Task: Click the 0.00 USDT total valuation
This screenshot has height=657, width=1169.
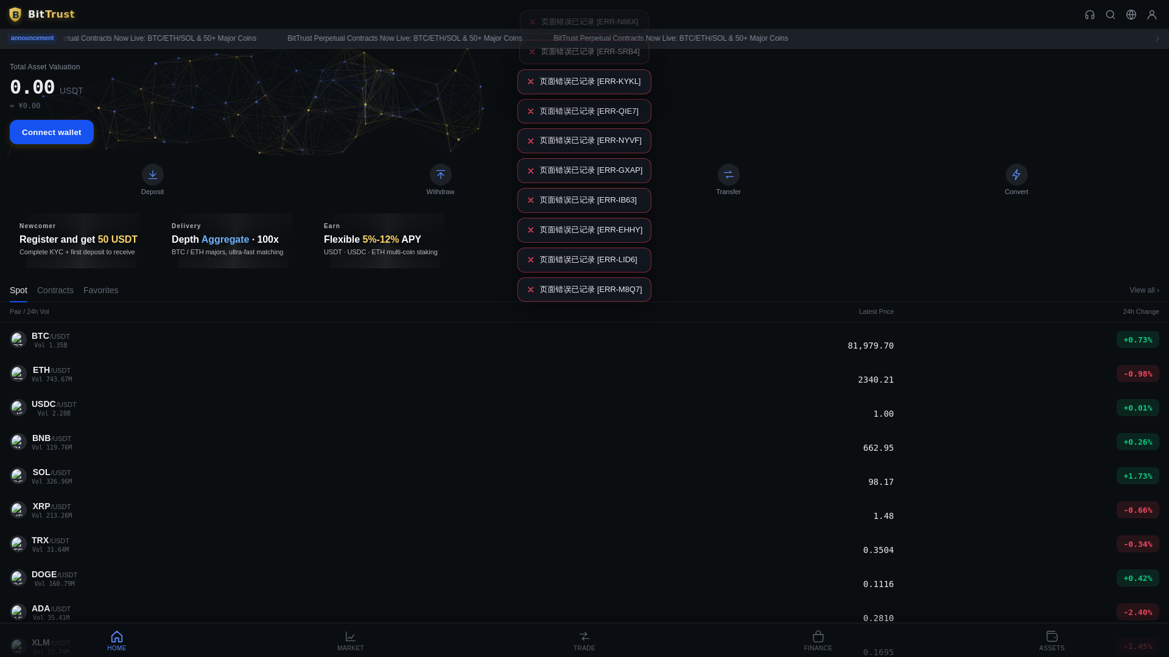Action: pyautogui.click(x=46, y=88)
